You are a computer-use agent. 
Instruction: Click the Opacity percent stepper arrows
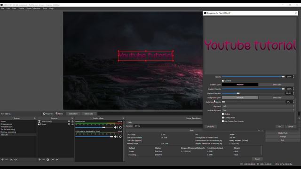pos(293,77)
